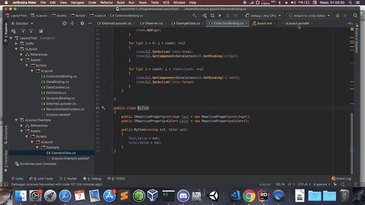Screen dimensions: 365x205
Task: Open Visual Studio Code from dock
Action: point(235,195)
